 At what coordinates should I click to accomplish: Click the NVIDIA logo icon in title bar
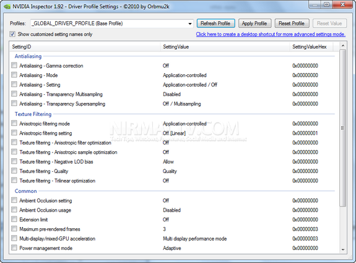click(x=7, y=7)
